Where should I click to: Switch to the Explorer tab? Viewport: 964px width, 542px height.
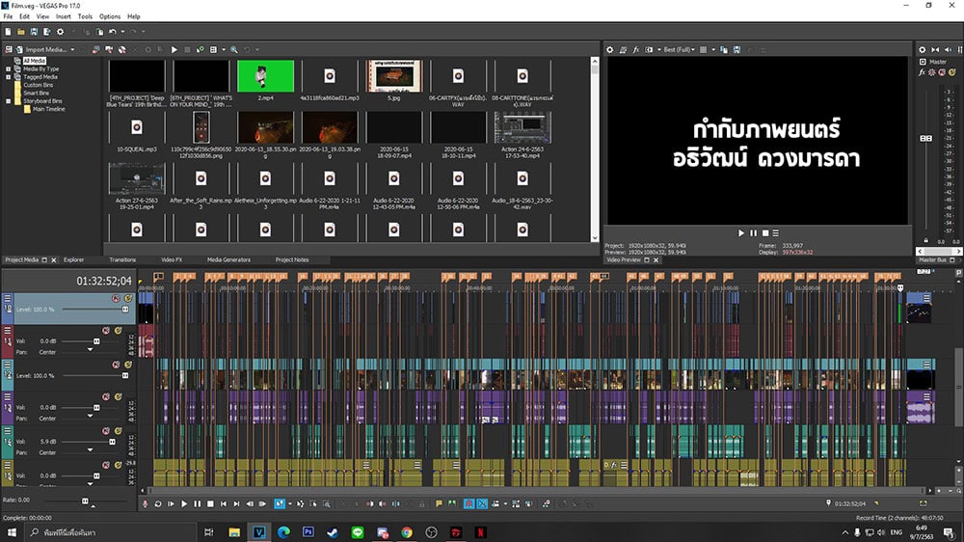click(x=74, y=260)
